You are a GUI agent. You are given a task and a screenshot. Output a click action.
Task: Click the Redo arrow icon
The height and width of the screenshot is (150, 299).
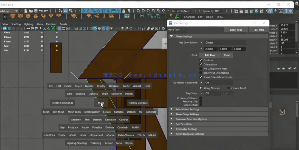[46, 11]
